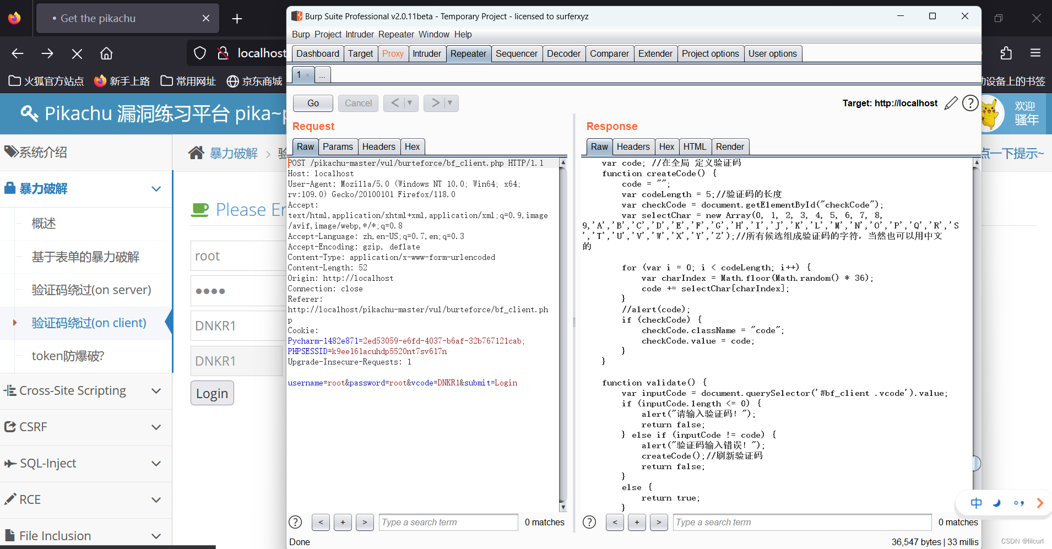
Task: Click next match button in response search
Action: click(659, 522)
